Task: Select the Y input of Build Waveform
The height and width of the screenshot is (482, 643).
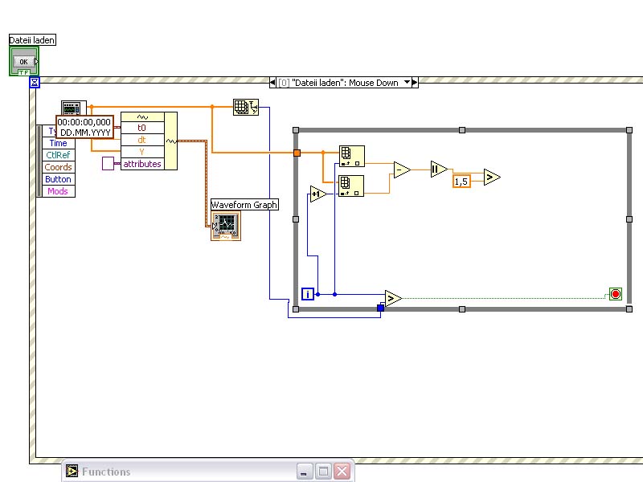Action: [142, 152]
